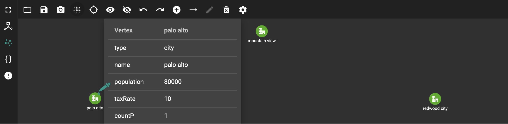Viewport: 508px width, 124px height.
Task: Add a vertex with the plus circle icon
Action: (x=177, y=10)
